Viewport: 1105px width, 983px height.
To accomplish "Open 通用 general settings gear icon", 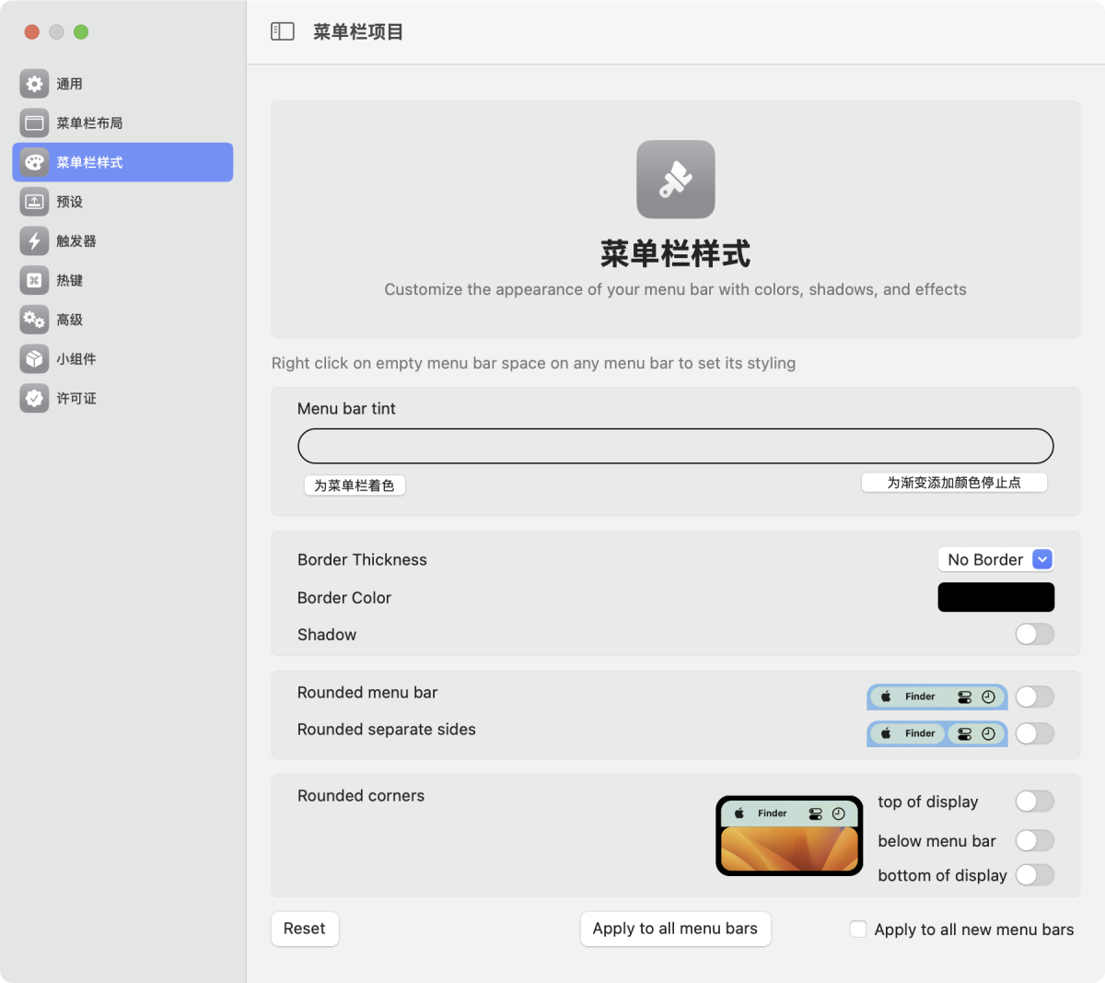I will click(34, 84).
